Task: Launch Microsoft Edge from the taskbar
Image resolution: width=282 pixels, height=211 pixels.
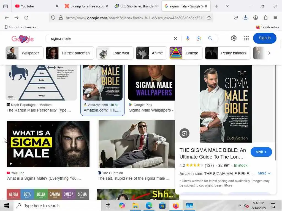Action: 149,206
